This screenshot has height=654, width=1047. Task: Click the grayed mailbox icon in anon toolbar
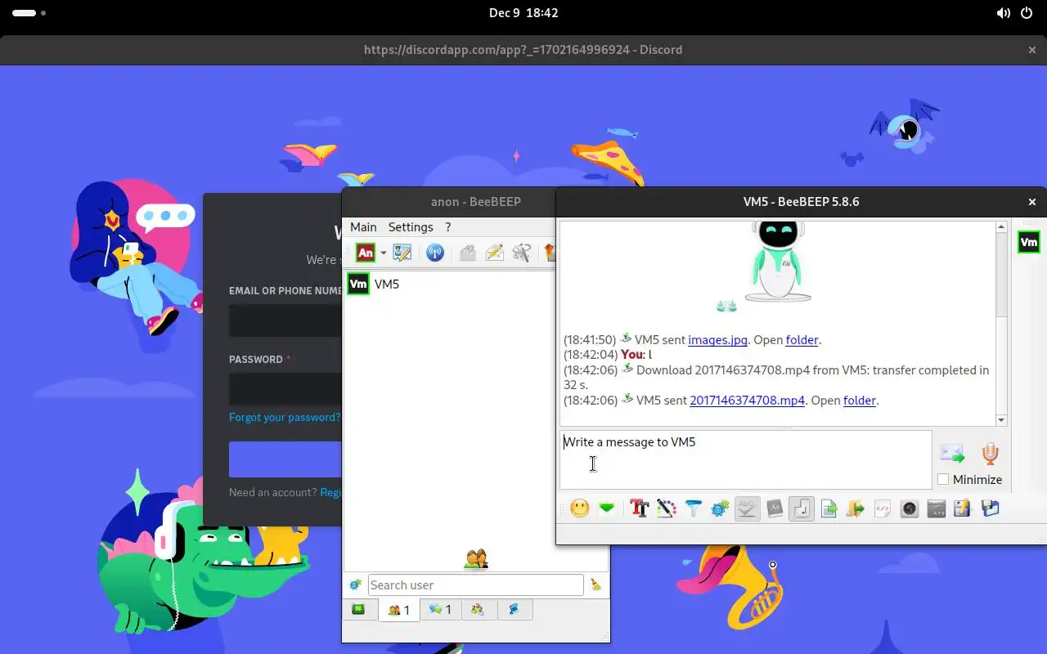(x=468, y=253)
